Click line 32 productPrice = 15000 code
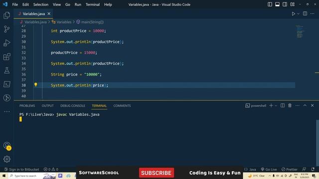 click(74, 53)
